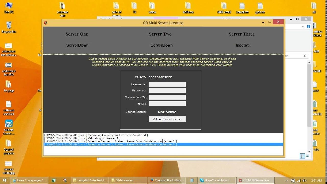
Task: Open the 'custome shirt' folder on desktop
Action: pyautogui.click(x=63, y=9)
